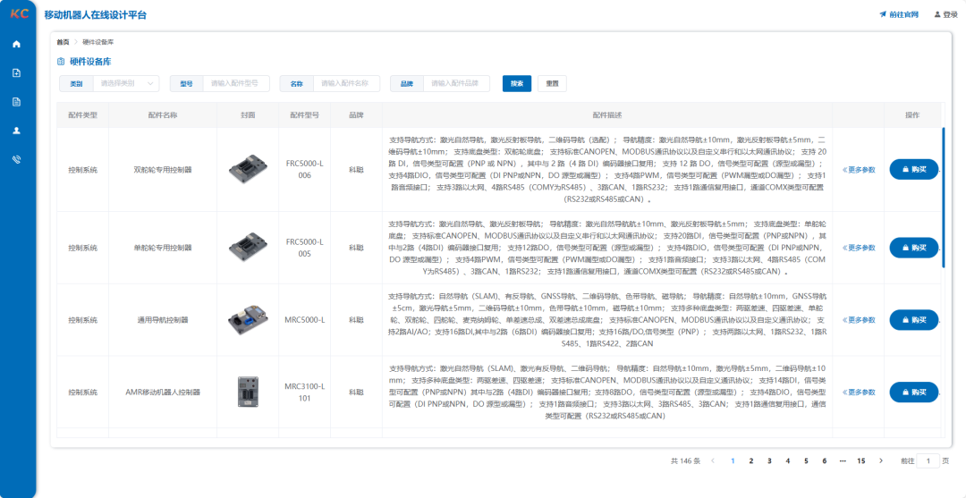The height and width of the screenshot is (498, 966).
Task: Open the user profile sidebar icon
Action: point(16,130)
